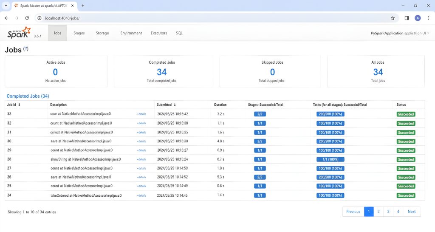
Task: Open job 31 collect description link
Action: pyautogui.click(x=82, y=132)
